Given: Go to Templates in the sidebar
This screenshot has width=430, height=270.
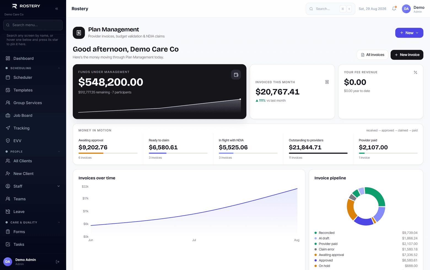Looking at the screenshot, I should 33,90.
